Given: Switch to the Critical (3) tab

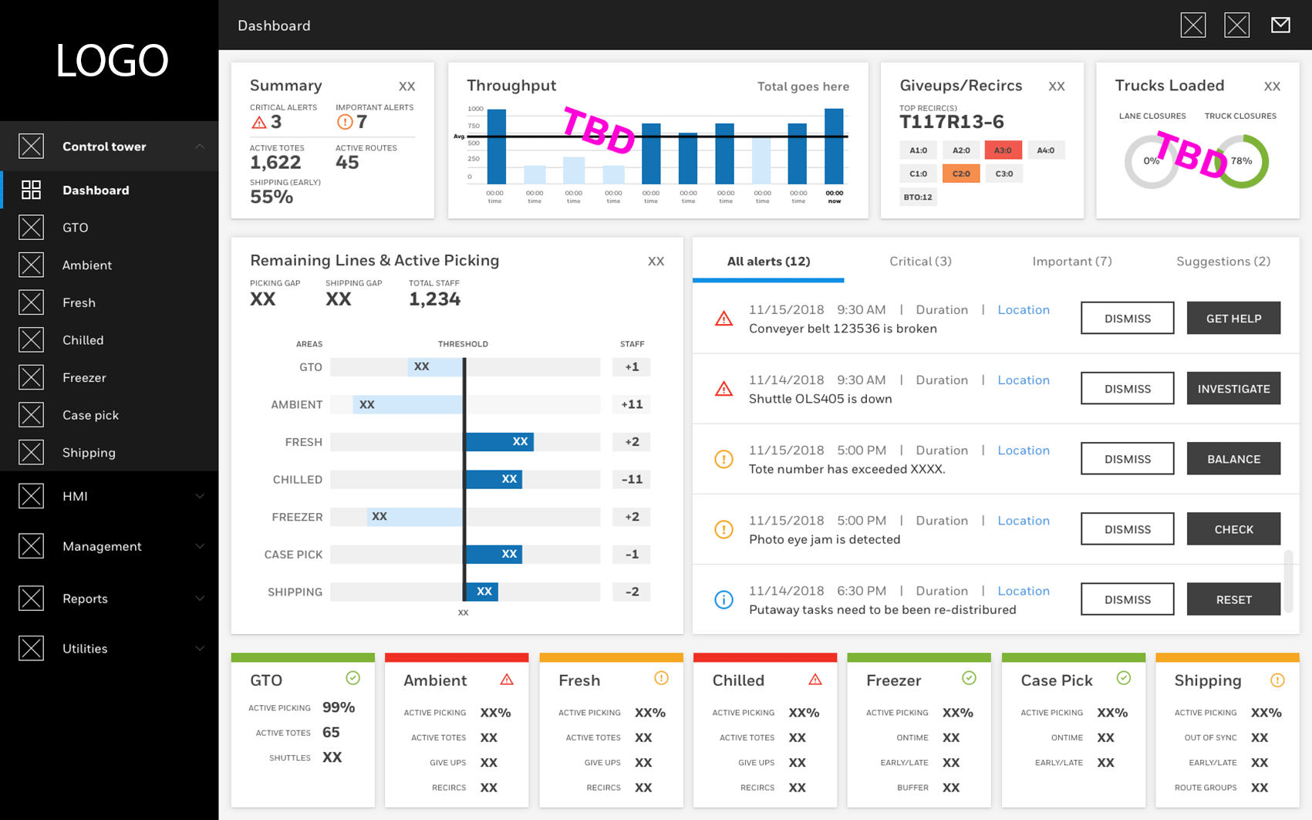Looking at the screenshot, I should click(x=920, y=262).
